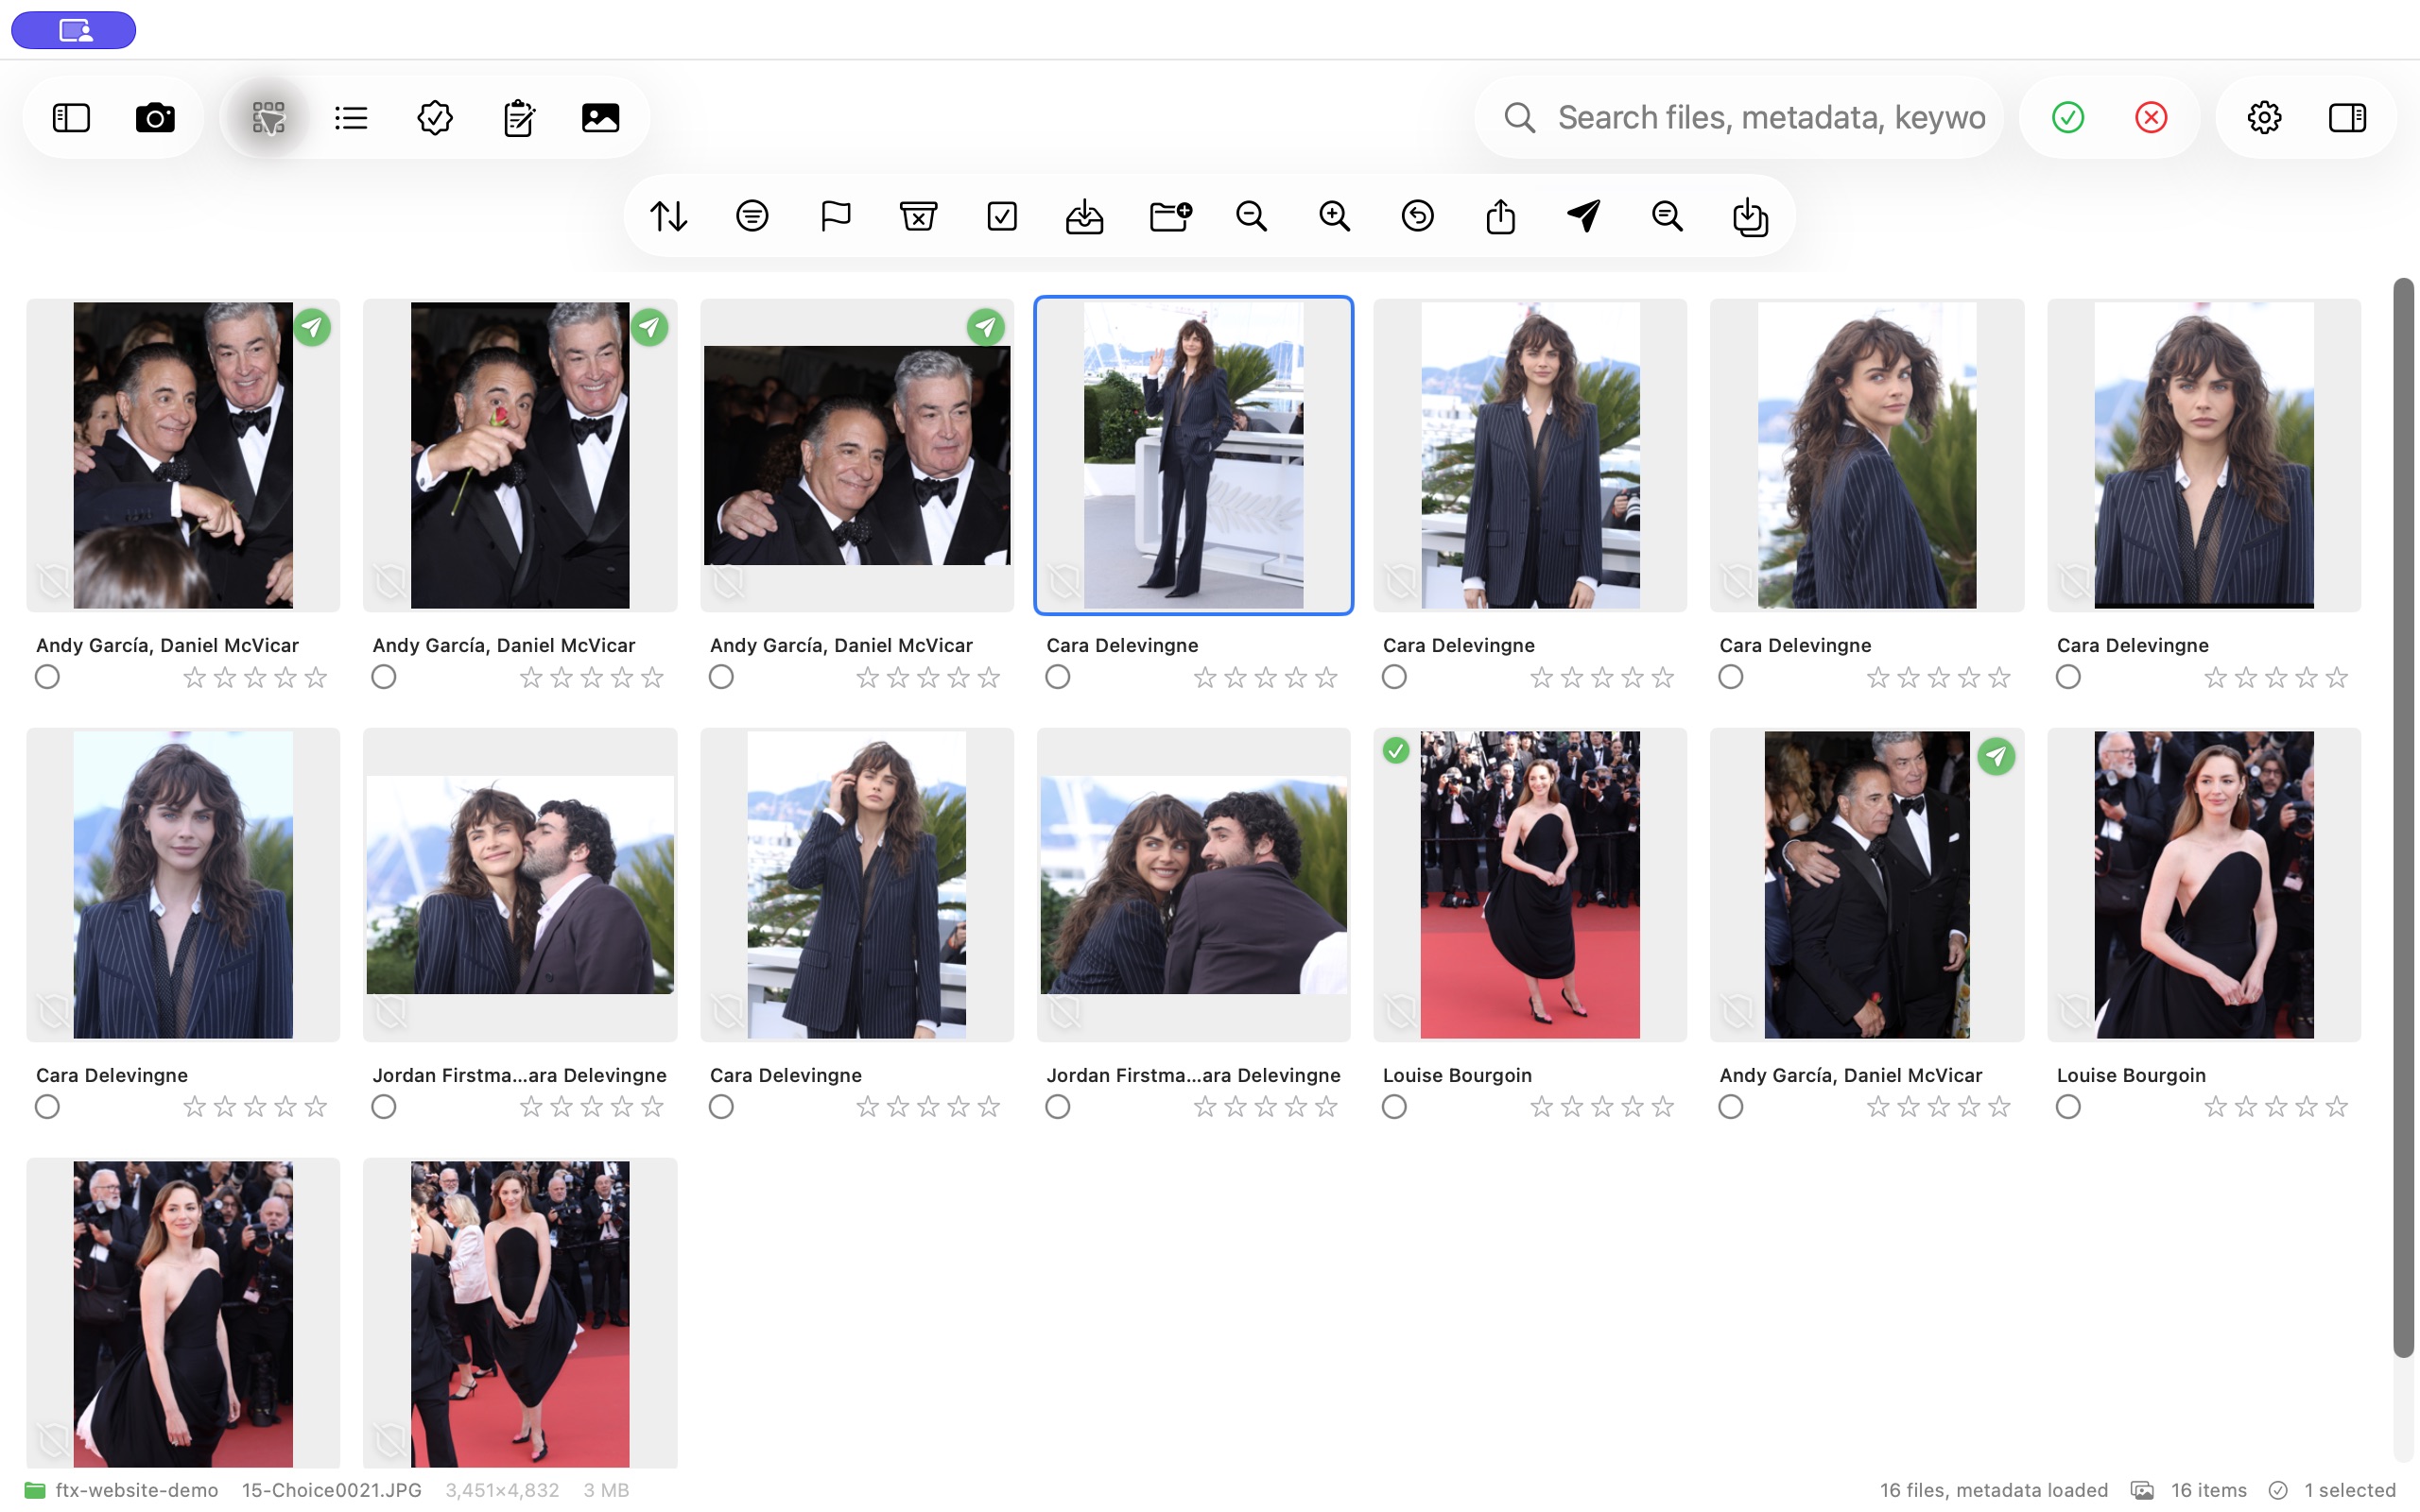Toggle circle under top-right Cara Delevingne photo

(x=2068, y=677)
